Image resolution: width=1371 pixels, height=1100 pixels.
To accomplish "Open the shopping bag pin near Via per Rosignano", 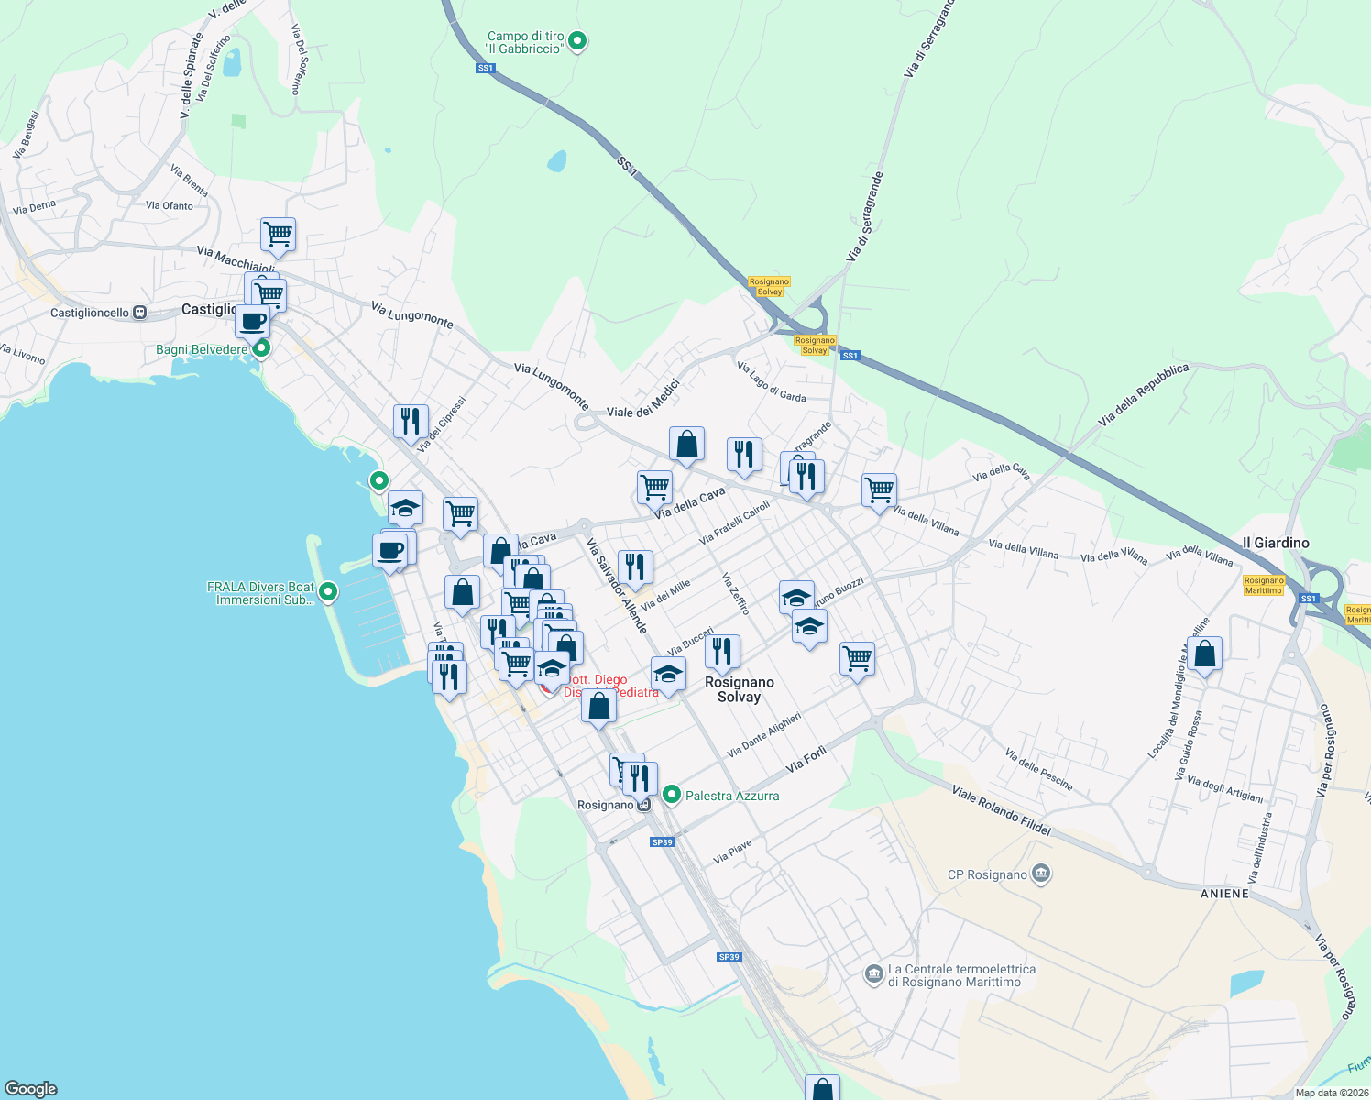I will click(1205, 654).
